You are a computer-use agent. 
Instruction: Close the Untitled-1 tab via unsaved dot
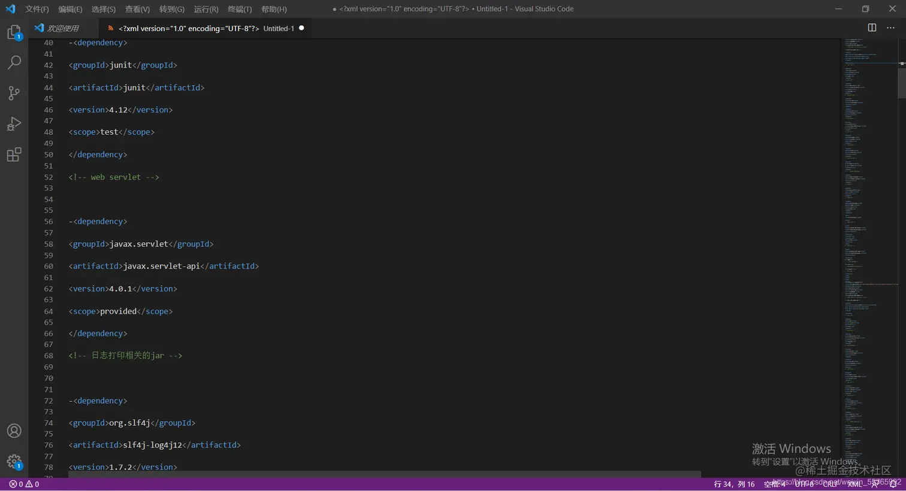tap(301, 28)
